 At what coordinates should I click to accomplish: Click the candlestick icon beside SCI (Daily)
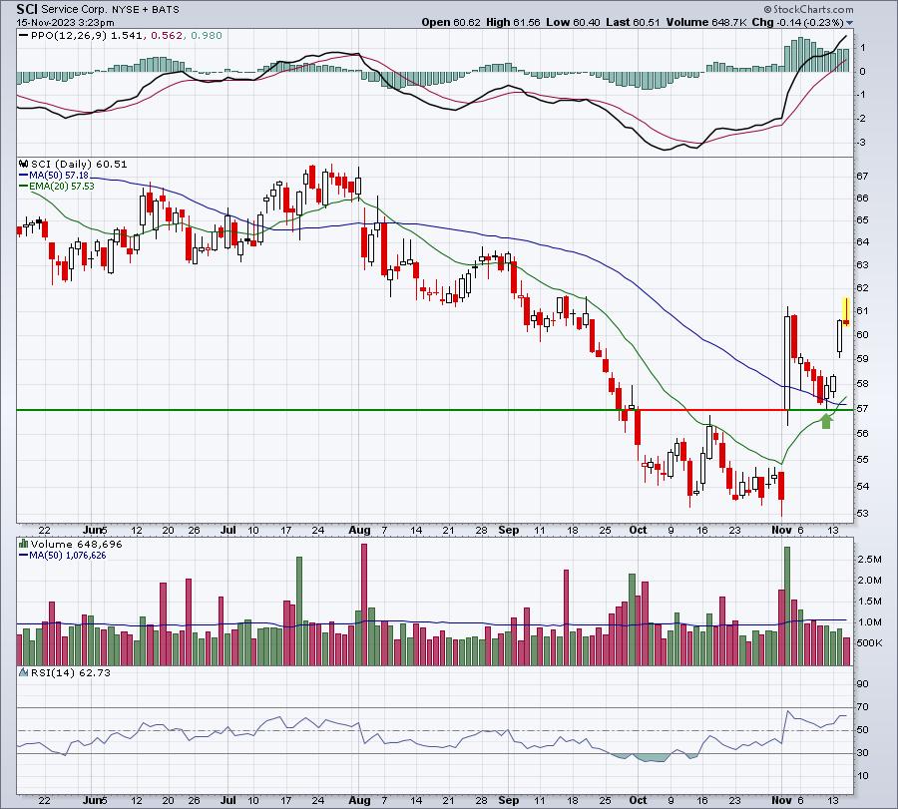(24, 164)
